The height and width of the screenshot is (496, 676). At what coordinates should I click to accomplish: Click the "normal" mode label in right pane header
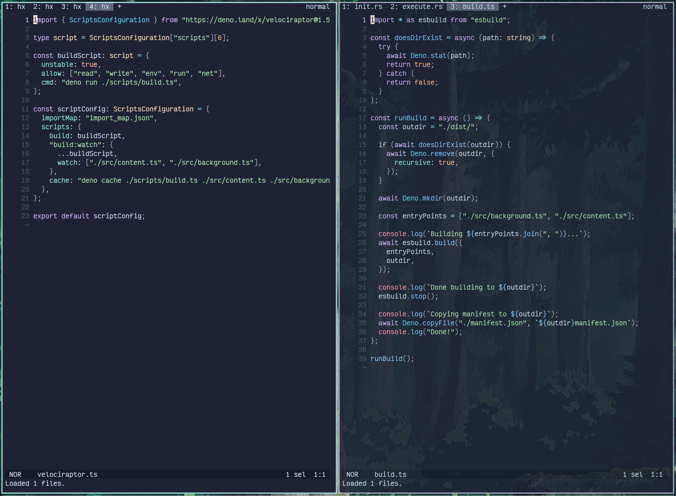coord(655,6)
